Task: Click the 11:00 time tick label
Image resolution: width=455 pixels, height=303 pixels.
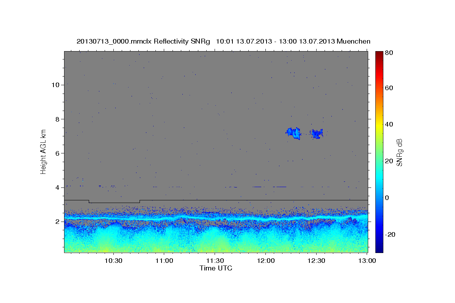Action: pyautogui.click(x=164, y=261)
